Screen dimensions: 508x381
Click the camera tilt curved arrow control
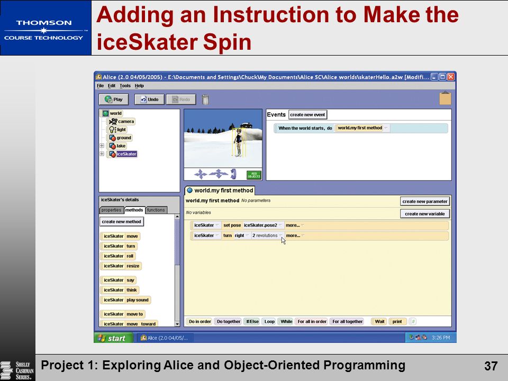[x=233, y=174]
